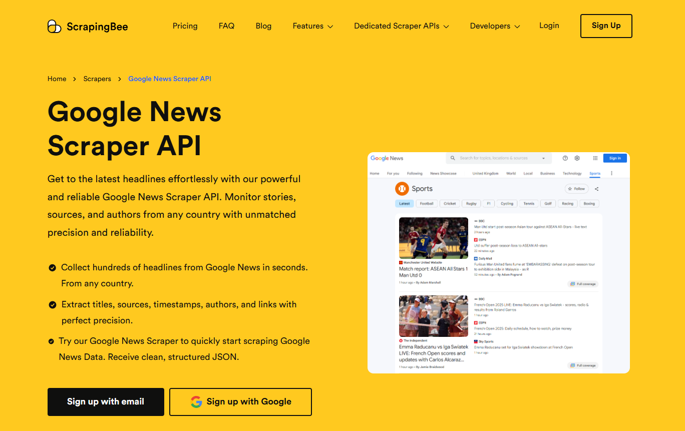Open the Dedicated Scraper APIs menu
685x431 pixels.
(401, 26)
